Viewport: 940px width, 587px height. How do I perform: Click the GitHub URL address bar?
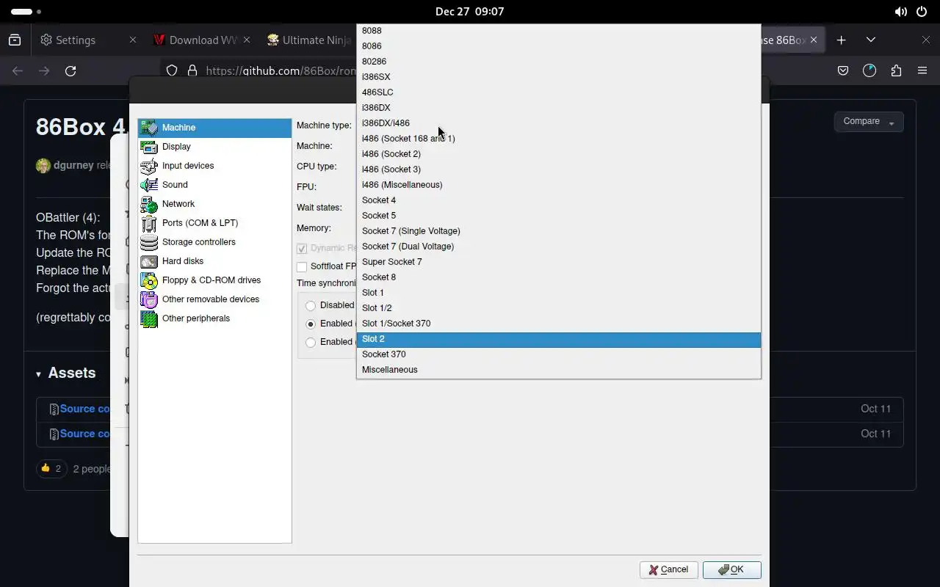(279, 70)
